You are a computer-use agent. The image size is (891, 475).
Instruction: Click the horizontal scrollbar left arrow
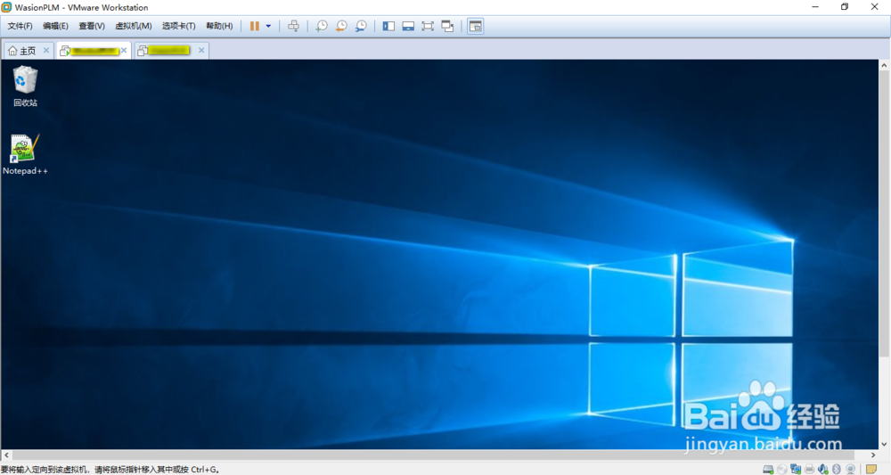click(x=6, y=455)
